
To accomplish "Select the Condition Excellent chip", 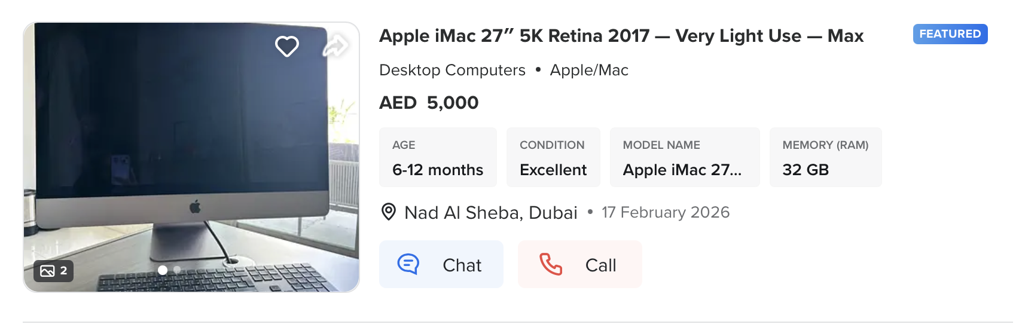I will [x=553, y=157].
